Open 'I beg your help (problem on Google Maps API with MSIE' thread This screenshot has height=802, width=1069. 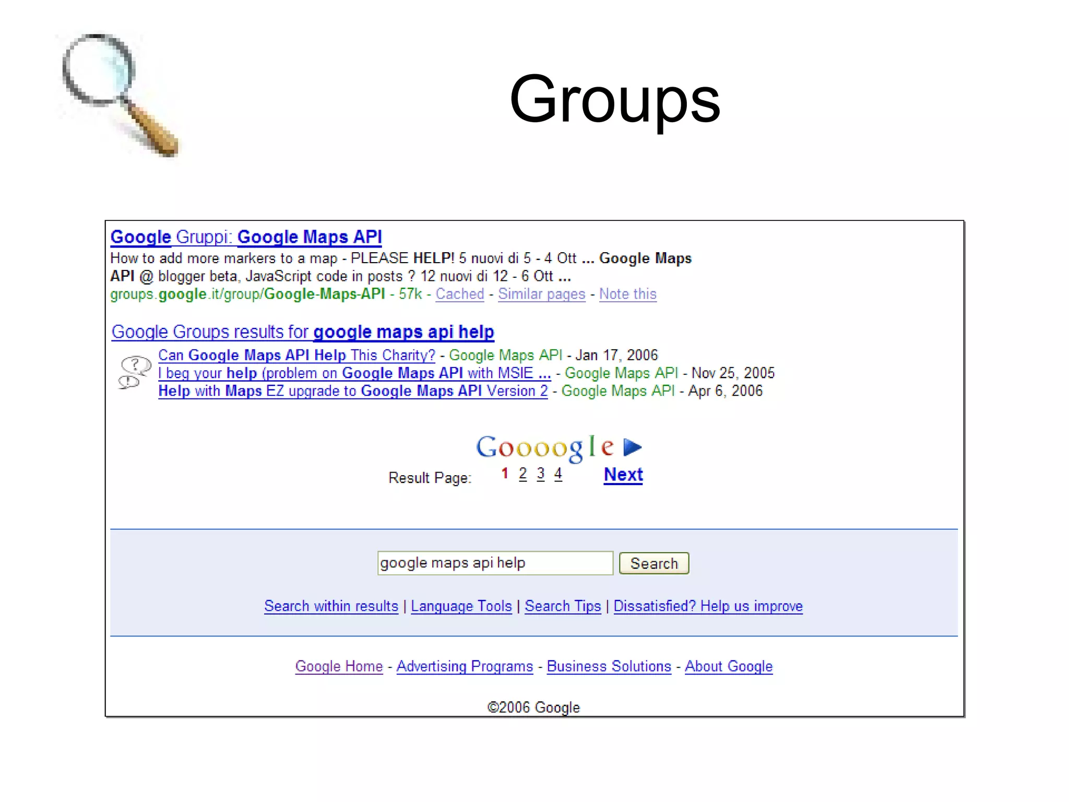(354, 373)
